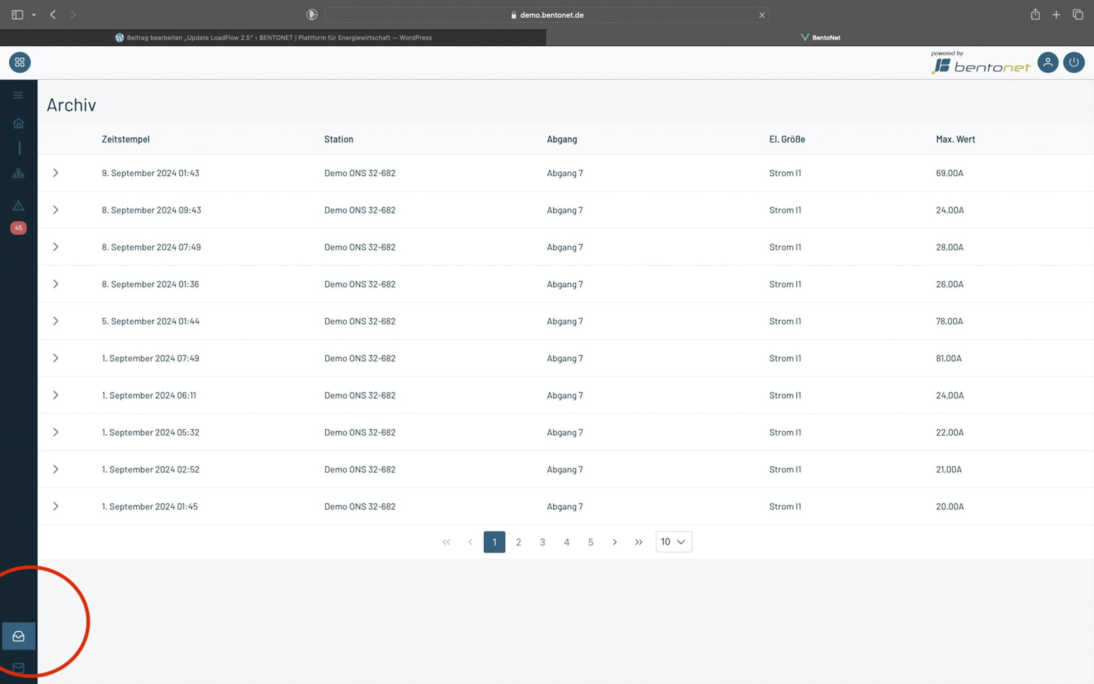Expand row 1. September 2024 02:52
Image resolution: width=1094 pixels, height=684 pixels.
pos(56,469)
